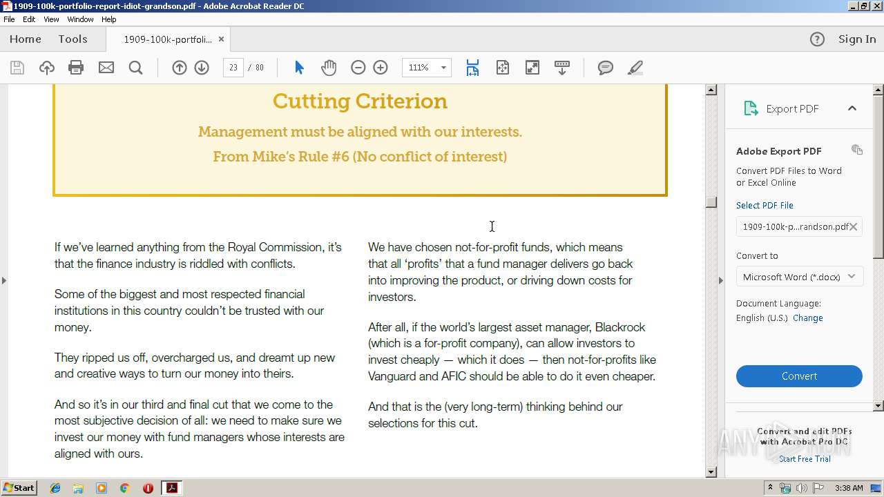884x497 pixels.
Task: Open the Edit menu
Action: pos(29,19)
